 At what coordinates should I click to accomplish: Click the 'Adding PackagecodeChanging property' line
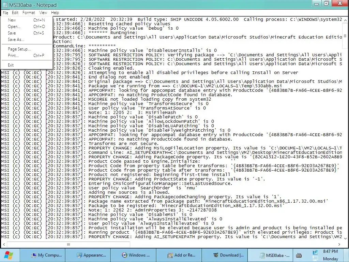point(185,197)
